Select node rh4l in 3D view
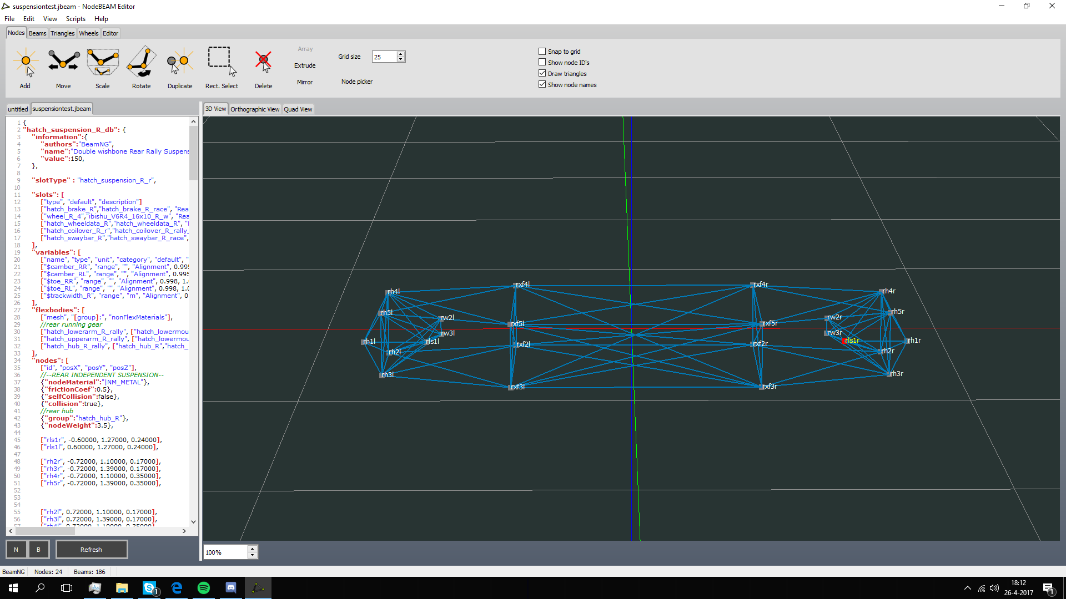Viewport: 1066px width, 599px height. click(388, 292)
